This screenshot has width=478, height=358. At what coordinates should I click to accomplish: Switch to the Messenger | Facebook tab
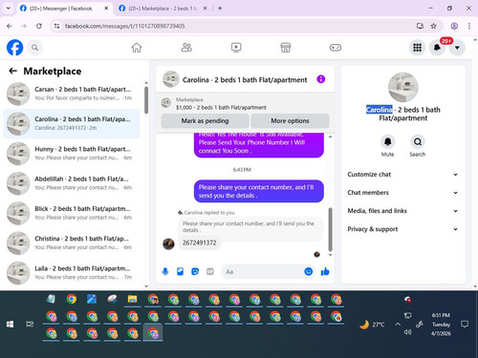[60, 9]
